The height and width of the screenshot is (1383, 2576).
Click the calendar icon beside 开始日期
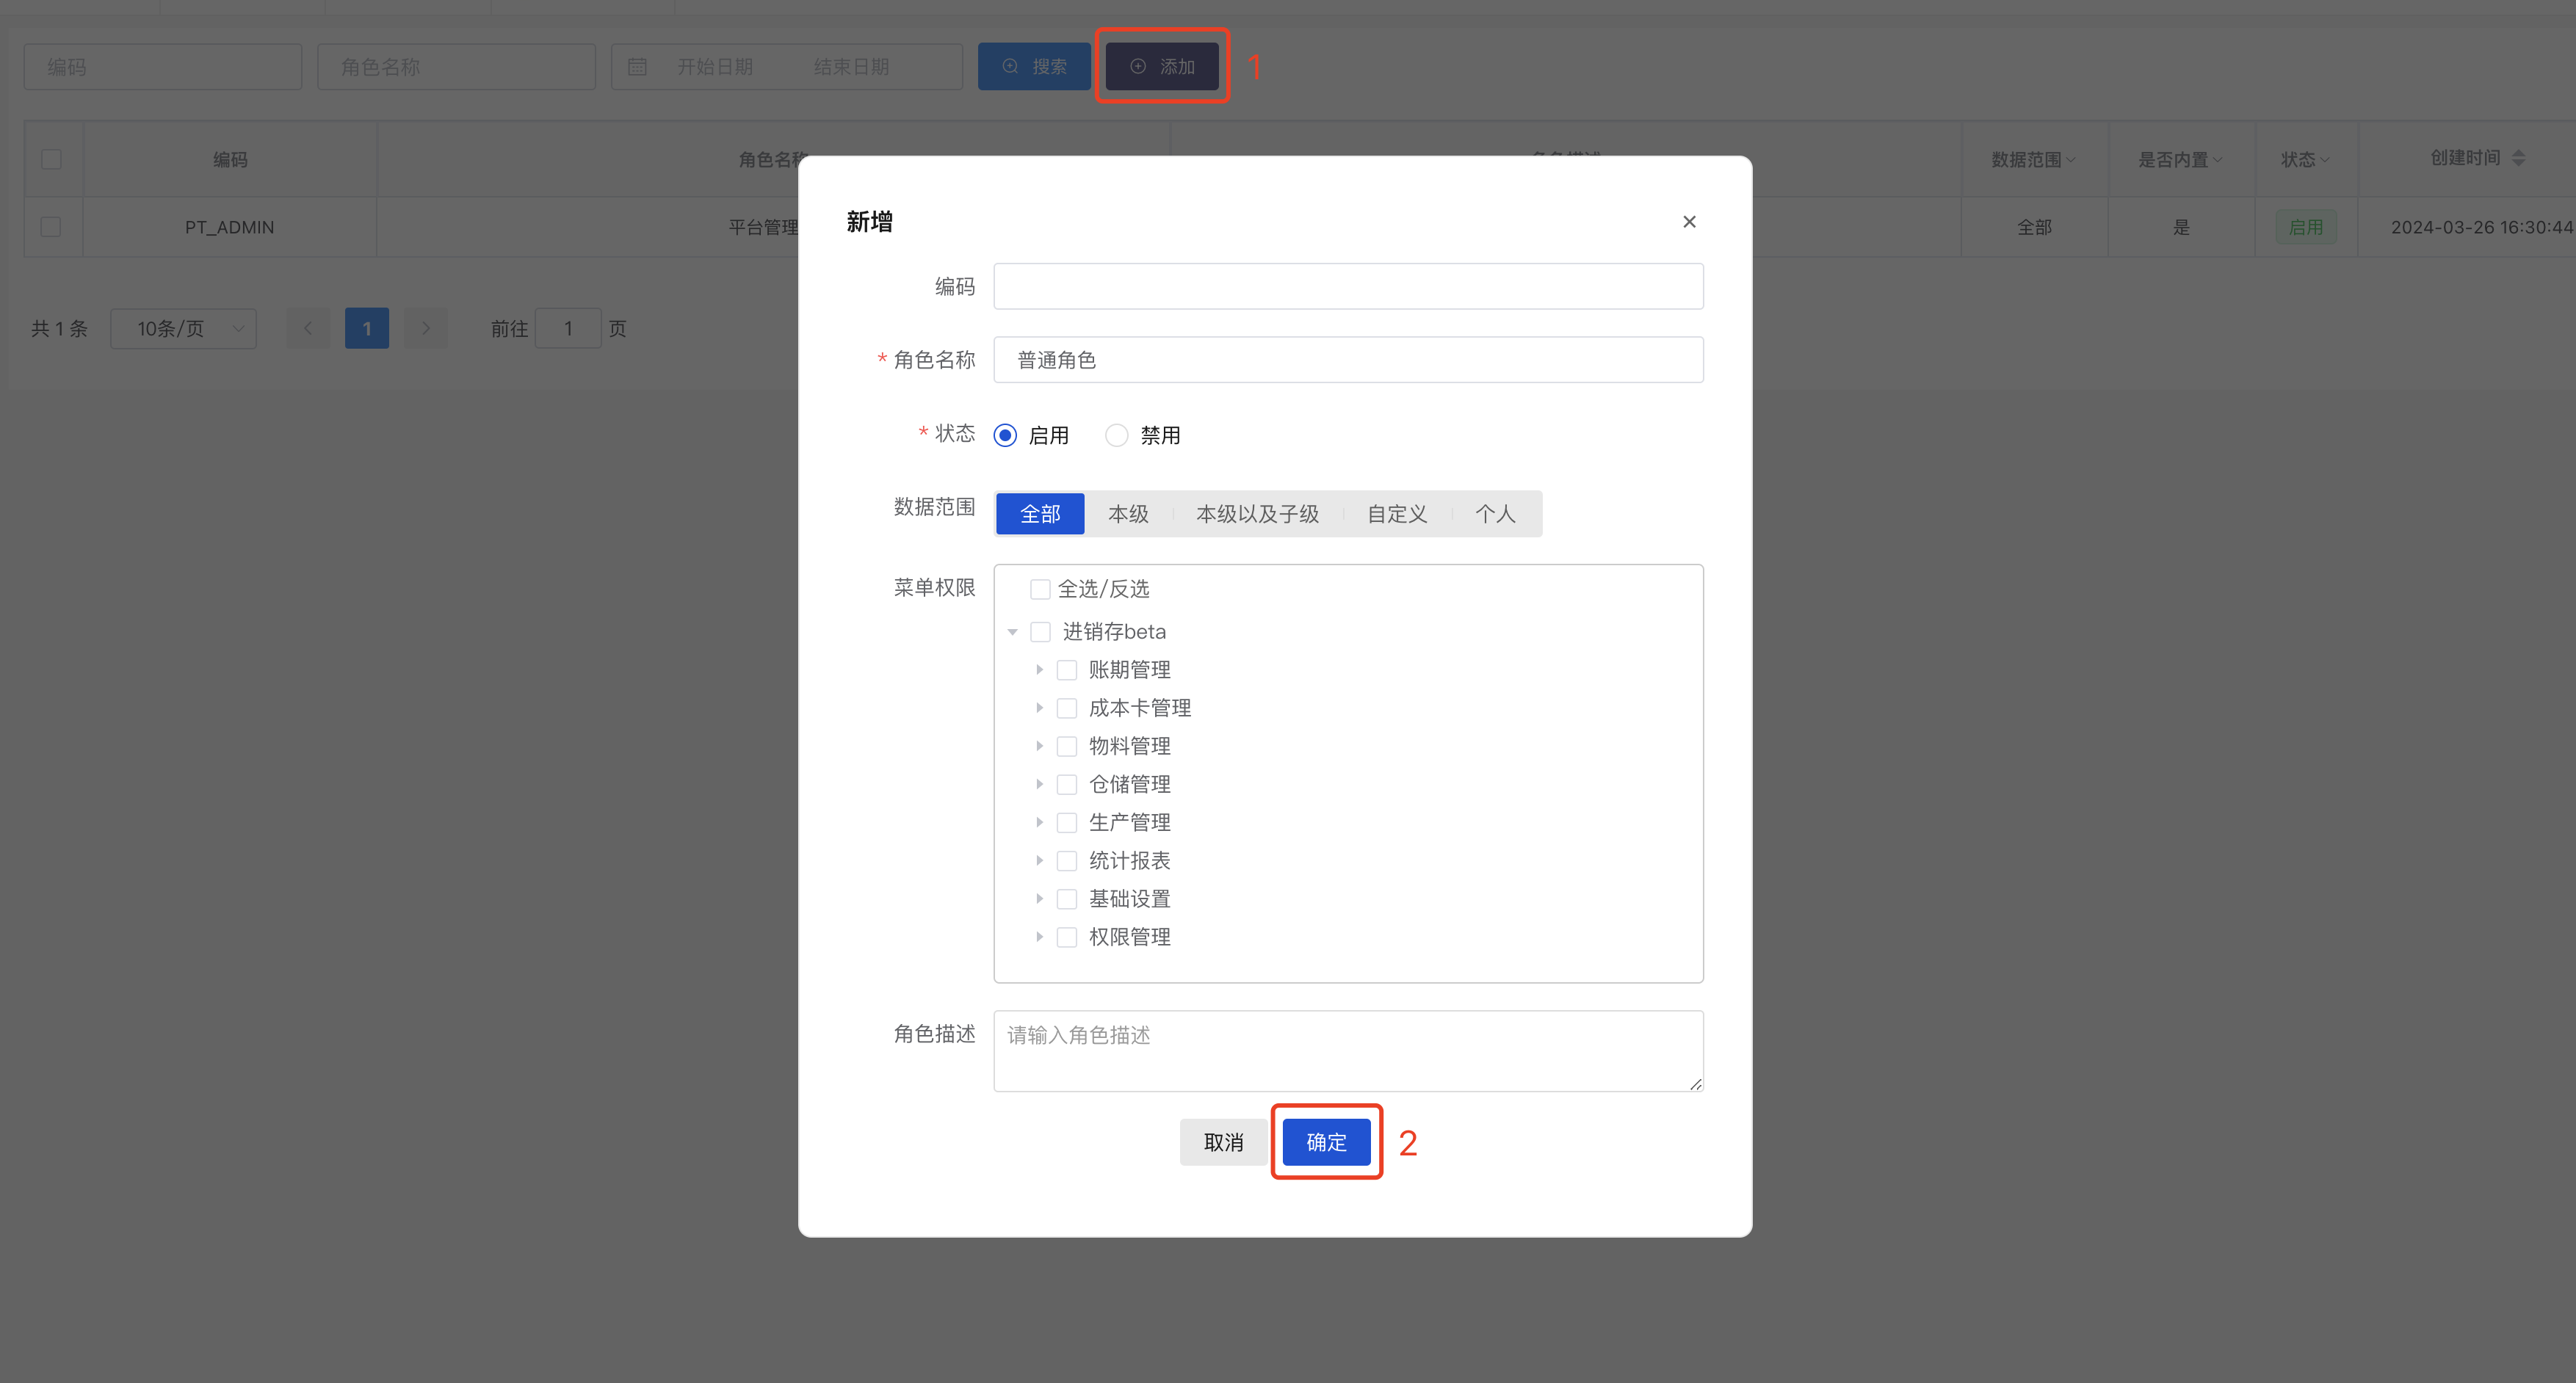[x=637, y=66]
